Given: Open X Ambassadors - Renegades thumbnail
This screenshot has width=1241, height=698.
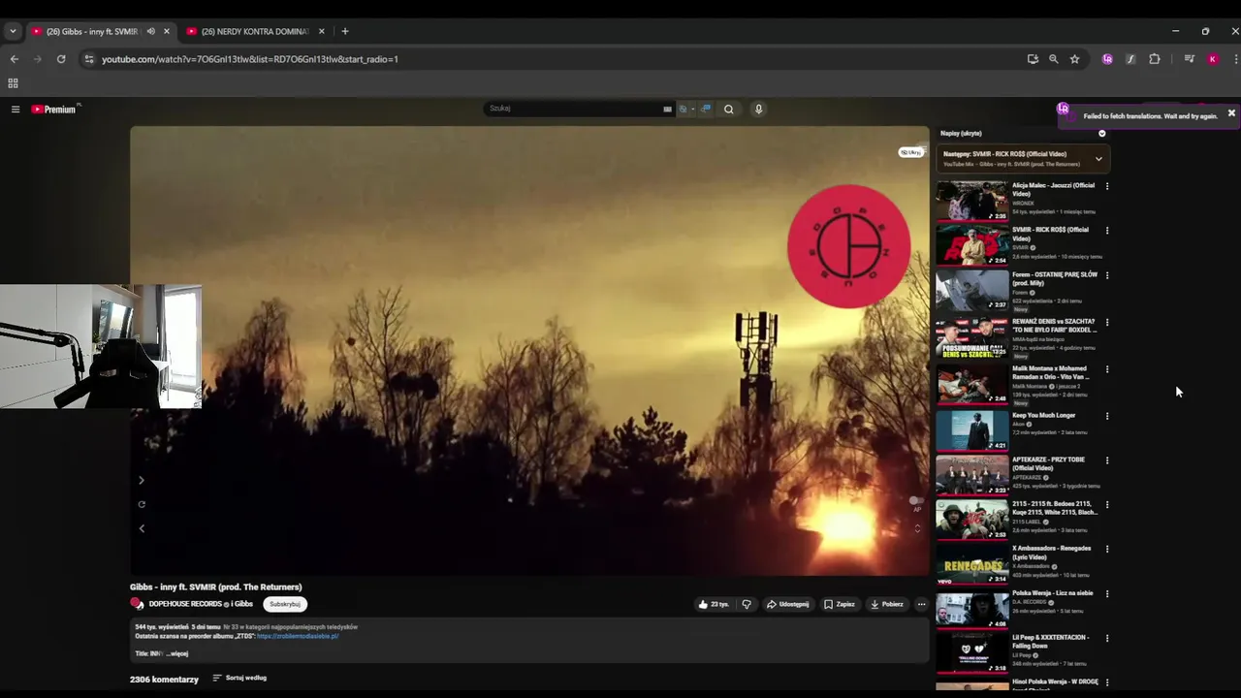Looking at the screenshot, I should tap(971, 565).
